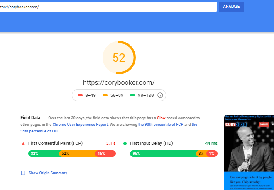Tick the Show Origin Summary checkbox
This screenshot has height=190, width=274.
pyautogui.click(x=23, y=173)
